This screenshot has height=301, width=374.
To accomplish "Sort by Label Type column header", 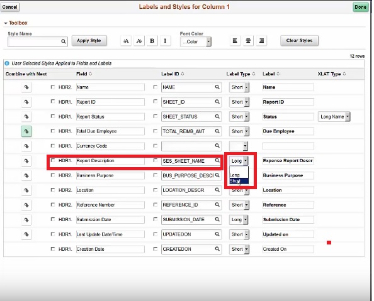I will tap(241, 74).
